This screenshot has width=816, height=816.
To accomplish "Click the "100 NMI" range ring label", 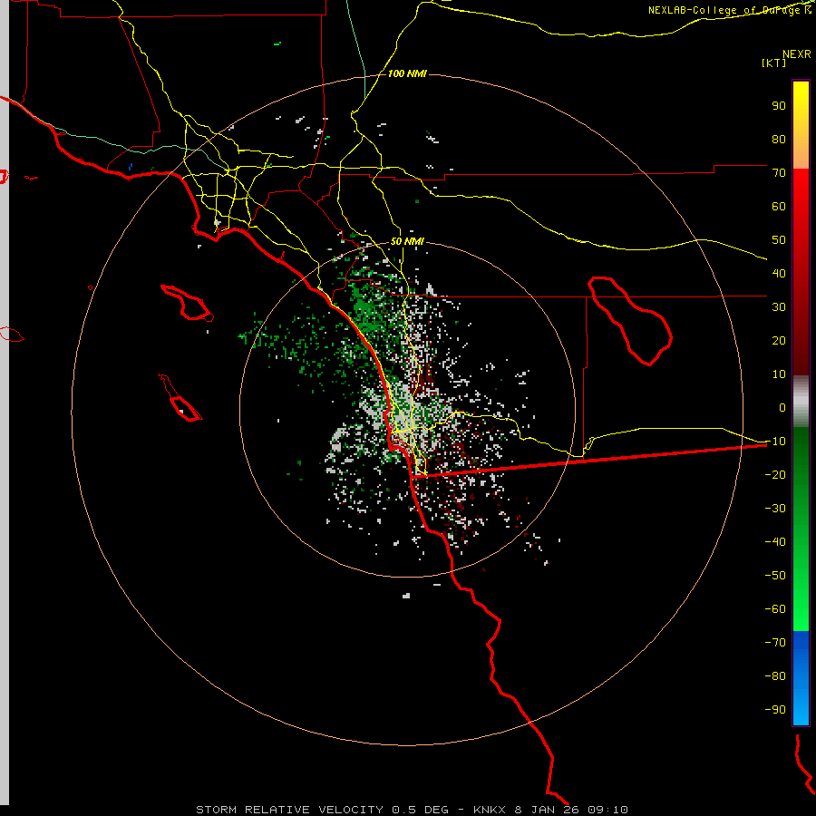I will pos(407,73).
